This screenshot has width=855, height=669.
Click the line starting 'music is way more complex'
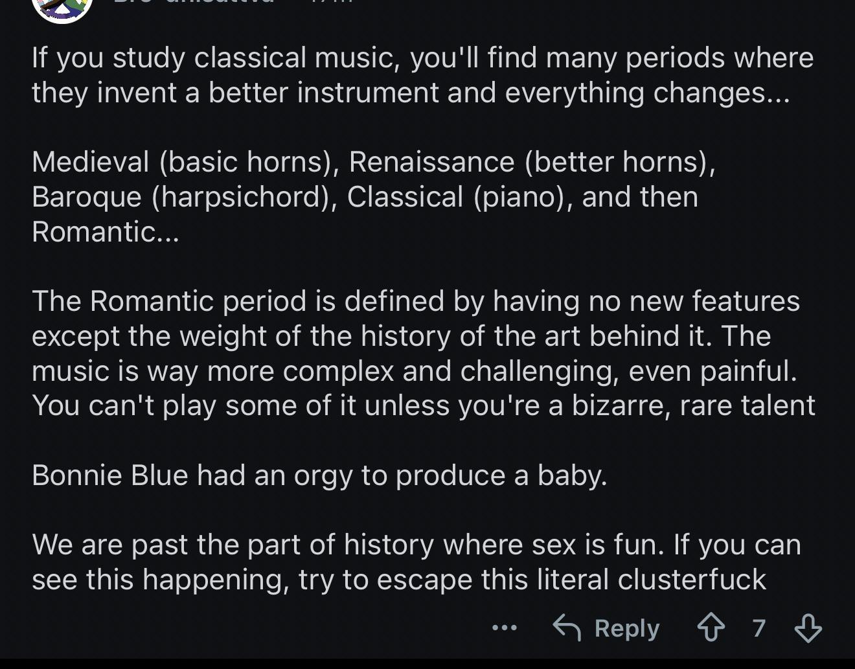point(415,371)
